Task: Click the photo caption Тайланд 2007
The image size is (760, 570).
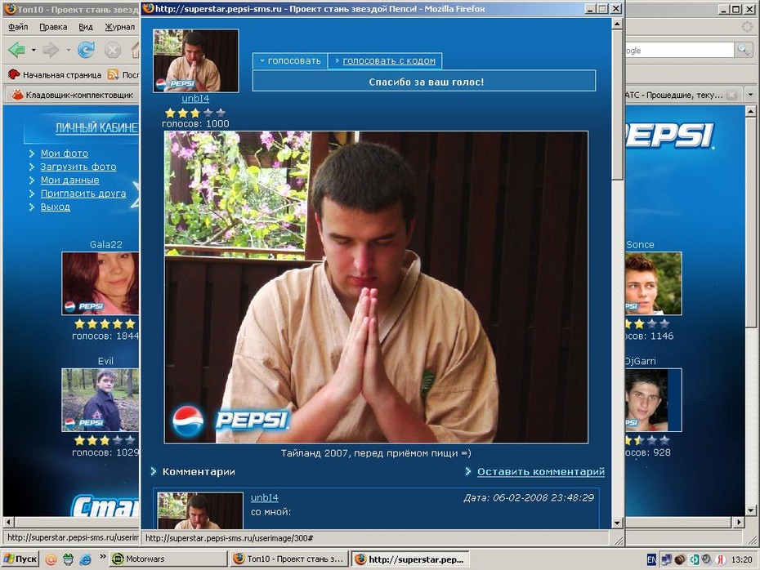Action: point(376,453)
